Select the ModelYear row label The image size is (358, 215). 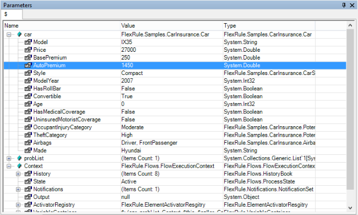[46, 81]
